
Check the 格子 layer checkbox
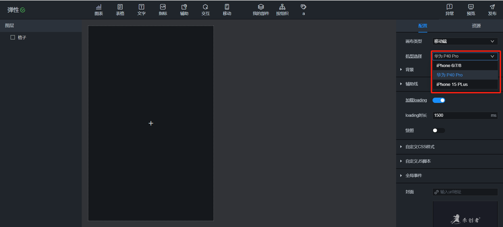(13, 37)
